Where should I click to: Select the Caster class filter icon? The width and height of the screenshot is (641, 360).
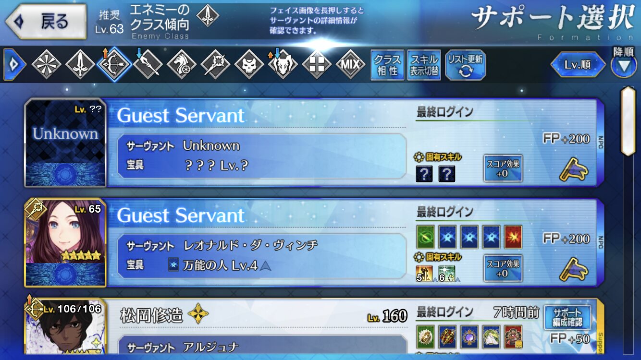click(x=215, y=64)
